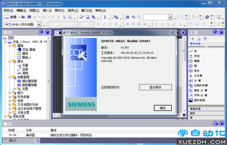Click the Copy toolbar icon
227x145 pixels.
[64, 17]
